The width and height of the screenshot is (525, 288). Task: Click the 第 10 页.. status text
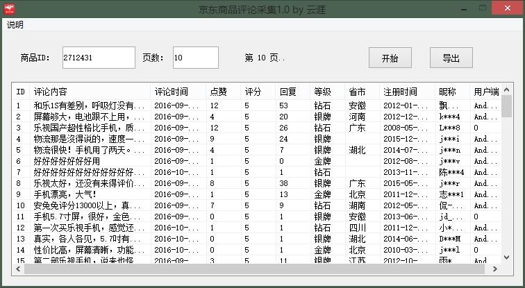click(265, 58)
